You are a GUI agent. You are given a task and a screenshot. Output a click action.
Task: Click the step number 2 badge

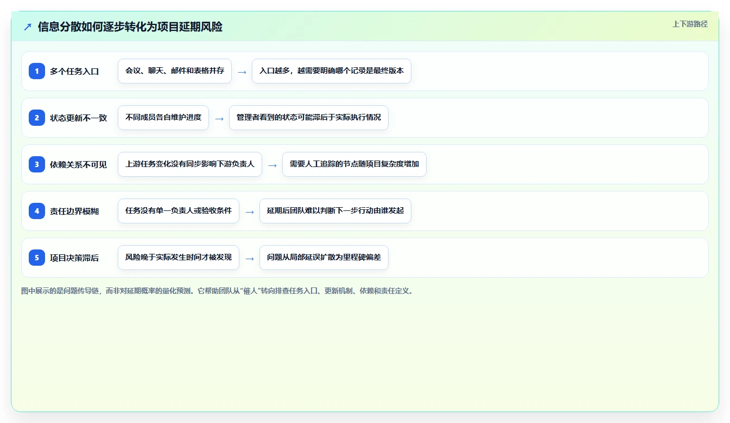click(x=37, y=118)
